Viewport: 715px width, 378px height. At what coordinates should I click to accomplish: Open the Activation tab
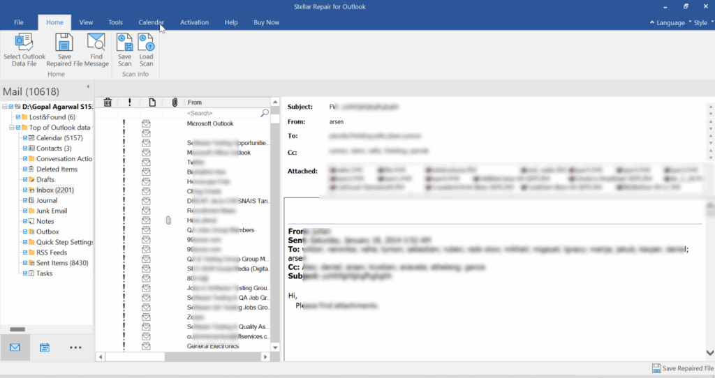pyautogui.click(x=194, y=22)
